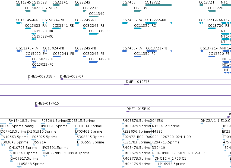Click the CG13721 gene label
Screen dimensions: 231x168
207,2
